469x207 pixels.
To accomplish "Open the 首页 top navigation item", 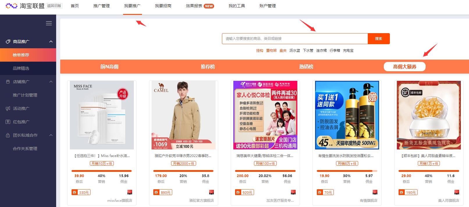I will [75, 6].
